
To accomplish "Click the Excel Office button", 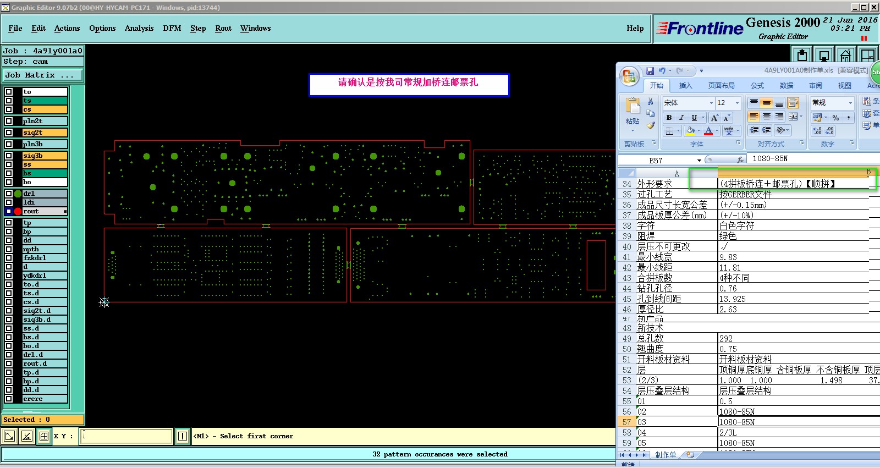I will pos(629,76).
